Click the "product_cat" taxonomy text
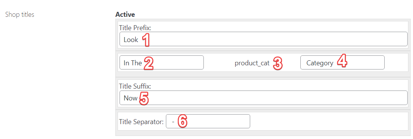The width and height of the screenshot is (413, 139). pyautogui.click(x=252, y=63)
